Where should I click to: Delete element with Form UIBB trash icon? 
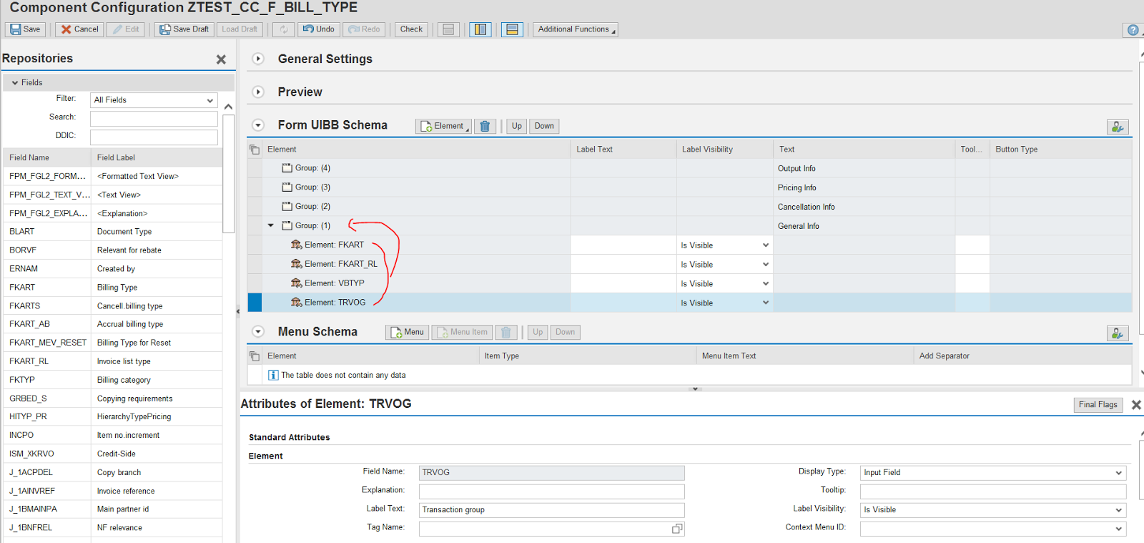click(485, 126)
